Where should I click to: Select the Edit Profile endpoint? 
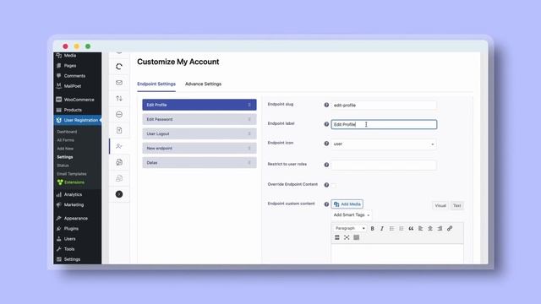(199, 105)
